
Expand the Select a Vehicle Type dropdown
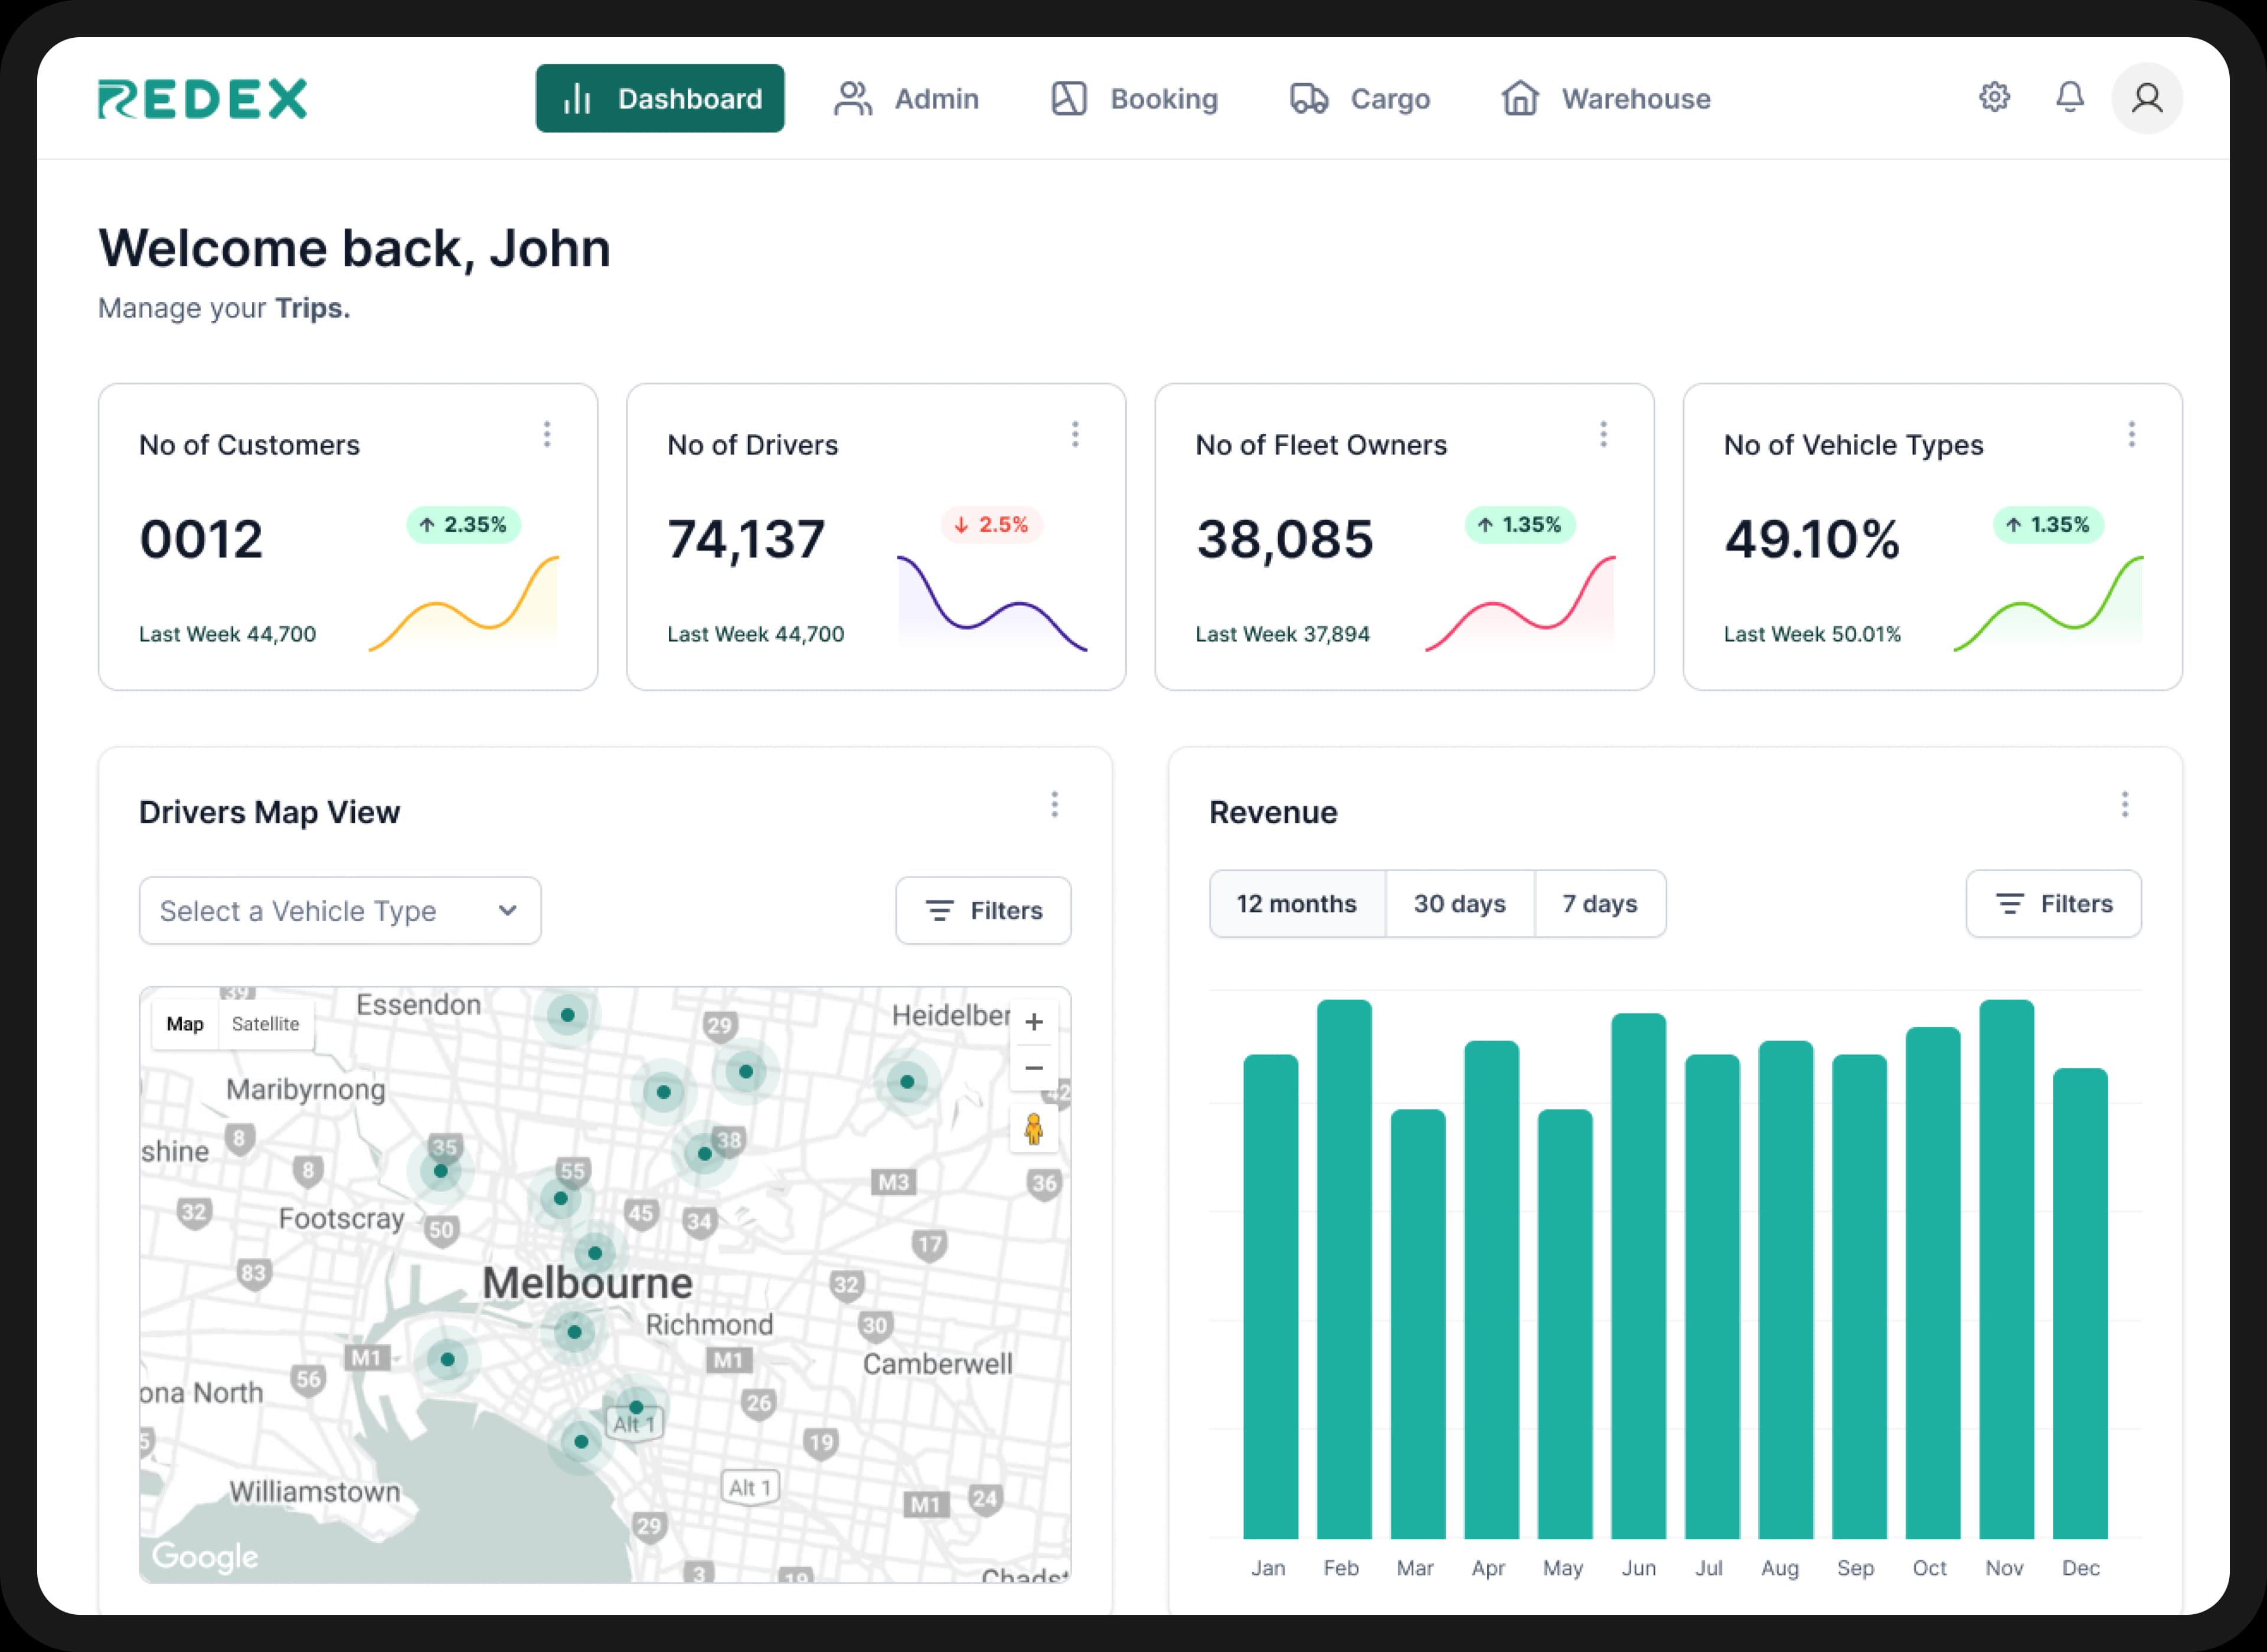(x=340, y=911)
